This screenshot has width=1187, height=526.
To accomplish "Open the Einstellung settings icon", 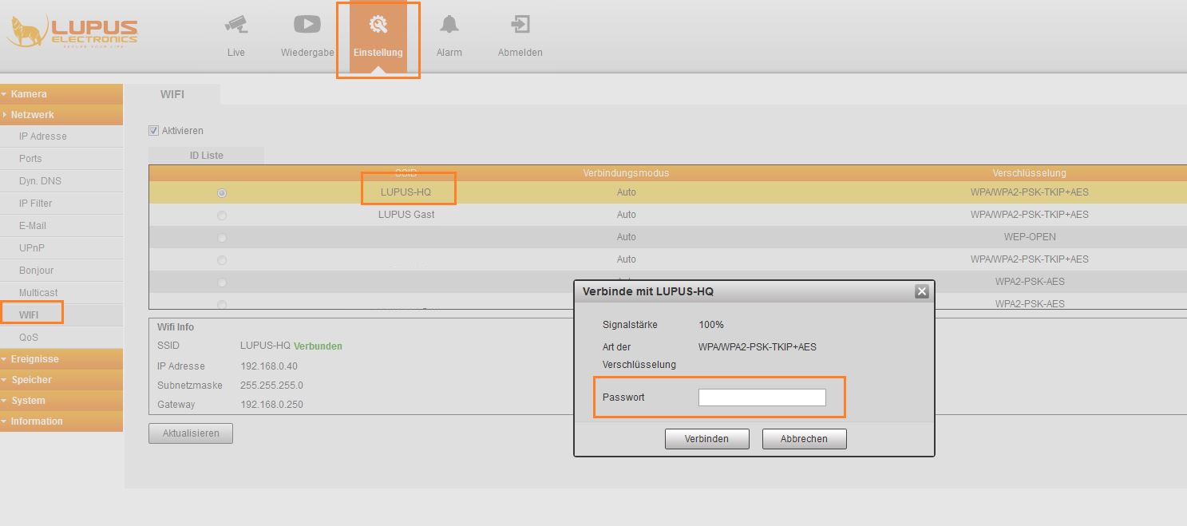I will coord(378,25).
